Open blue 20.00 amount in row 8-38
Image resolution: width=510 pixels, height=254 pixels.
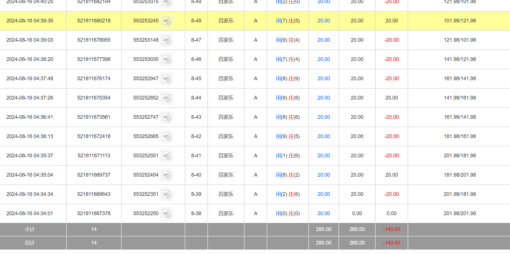[x=324, y=213]
